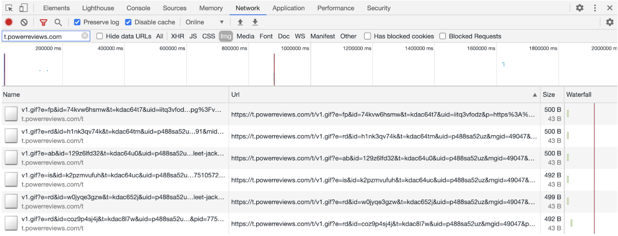Image resolution: width=618 pixels, height=236 pixels.
Task: Open network search with magnifier icon
Action: tap(58, 22)
